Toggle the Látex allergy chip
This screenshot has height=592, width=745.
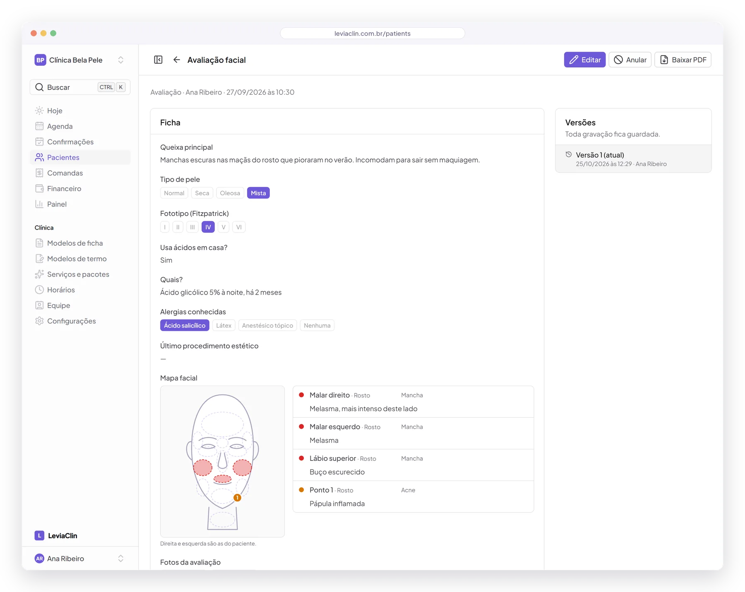tap(223, 326)
